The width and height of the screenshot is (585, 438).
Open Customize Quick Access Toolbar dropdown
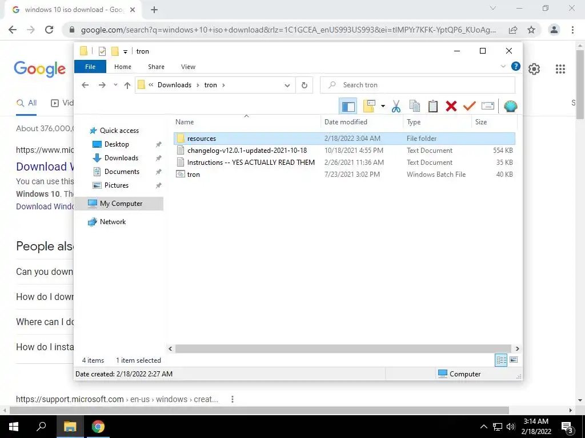(125, 52)
